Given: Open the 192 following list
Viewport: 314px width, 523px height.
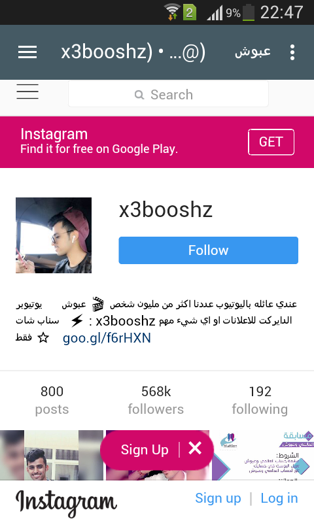Looking at the screenshot, I should pyautogui.click(x=260, y=400).
